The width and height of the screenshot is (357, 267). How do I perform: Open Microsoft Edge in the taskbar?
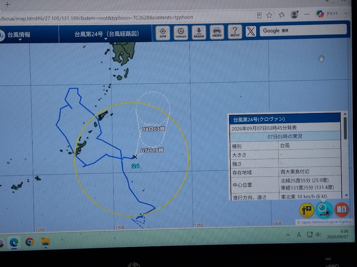(14, 243)
